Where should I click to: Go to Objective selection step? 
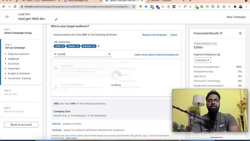[19, 54]
